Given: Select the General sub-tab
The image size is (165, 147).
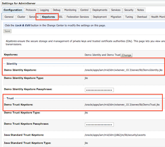Looking at the screenshot, I should pyautogui.click(x=9, y=17).
